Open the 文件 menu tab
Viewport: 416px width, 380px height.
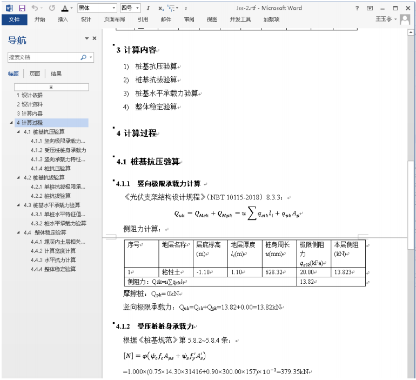pos(14,19)
